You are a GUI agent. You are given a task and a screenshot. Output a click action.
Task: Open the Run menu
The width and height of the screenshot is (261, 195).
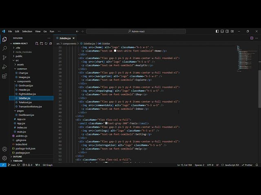[x=52, y=31]
